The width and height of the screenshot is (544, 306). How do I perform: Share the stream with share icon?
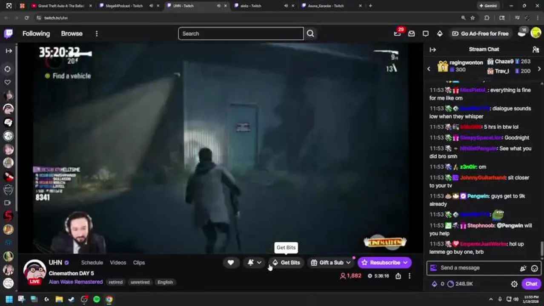pos(398,276)
